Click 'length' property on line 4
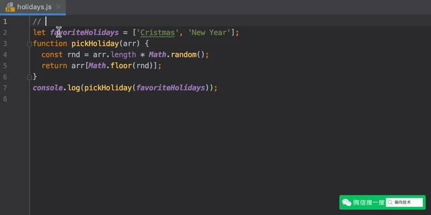This screenshot has width=431, height=215. pos(123,55)
